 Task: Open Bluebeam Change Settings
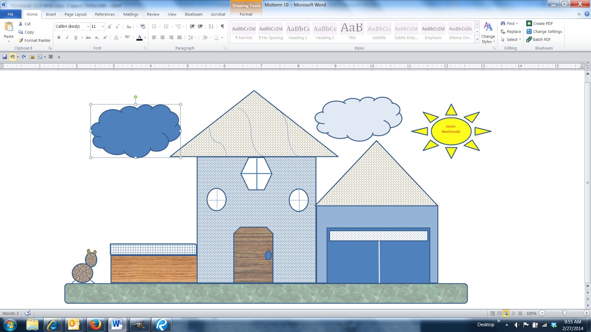pyautogui.click(x=544, y=31)
